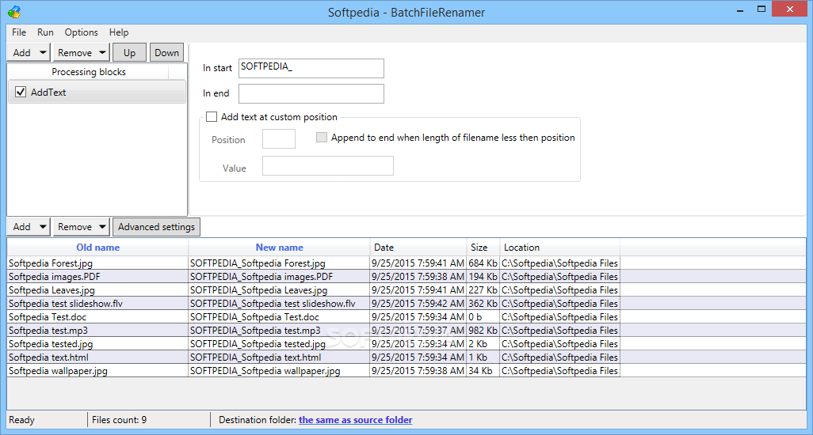Sort by the New name column header

pos(279,248)
